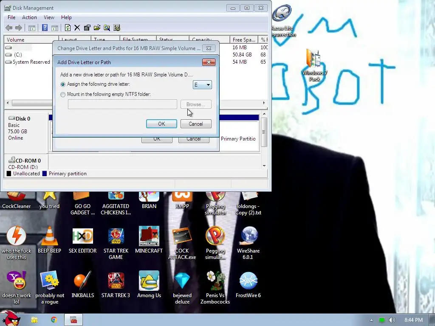Click the volume list right scroll arrow
The width and height of the screenshot is (435, 326).
(x=264, y=103)
